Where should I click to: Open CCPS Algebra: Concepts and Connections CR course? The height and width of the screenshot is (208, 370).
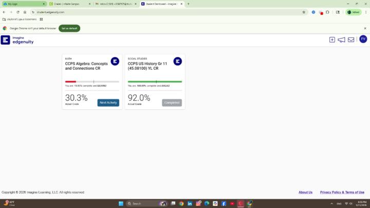(x=86, y=66)
